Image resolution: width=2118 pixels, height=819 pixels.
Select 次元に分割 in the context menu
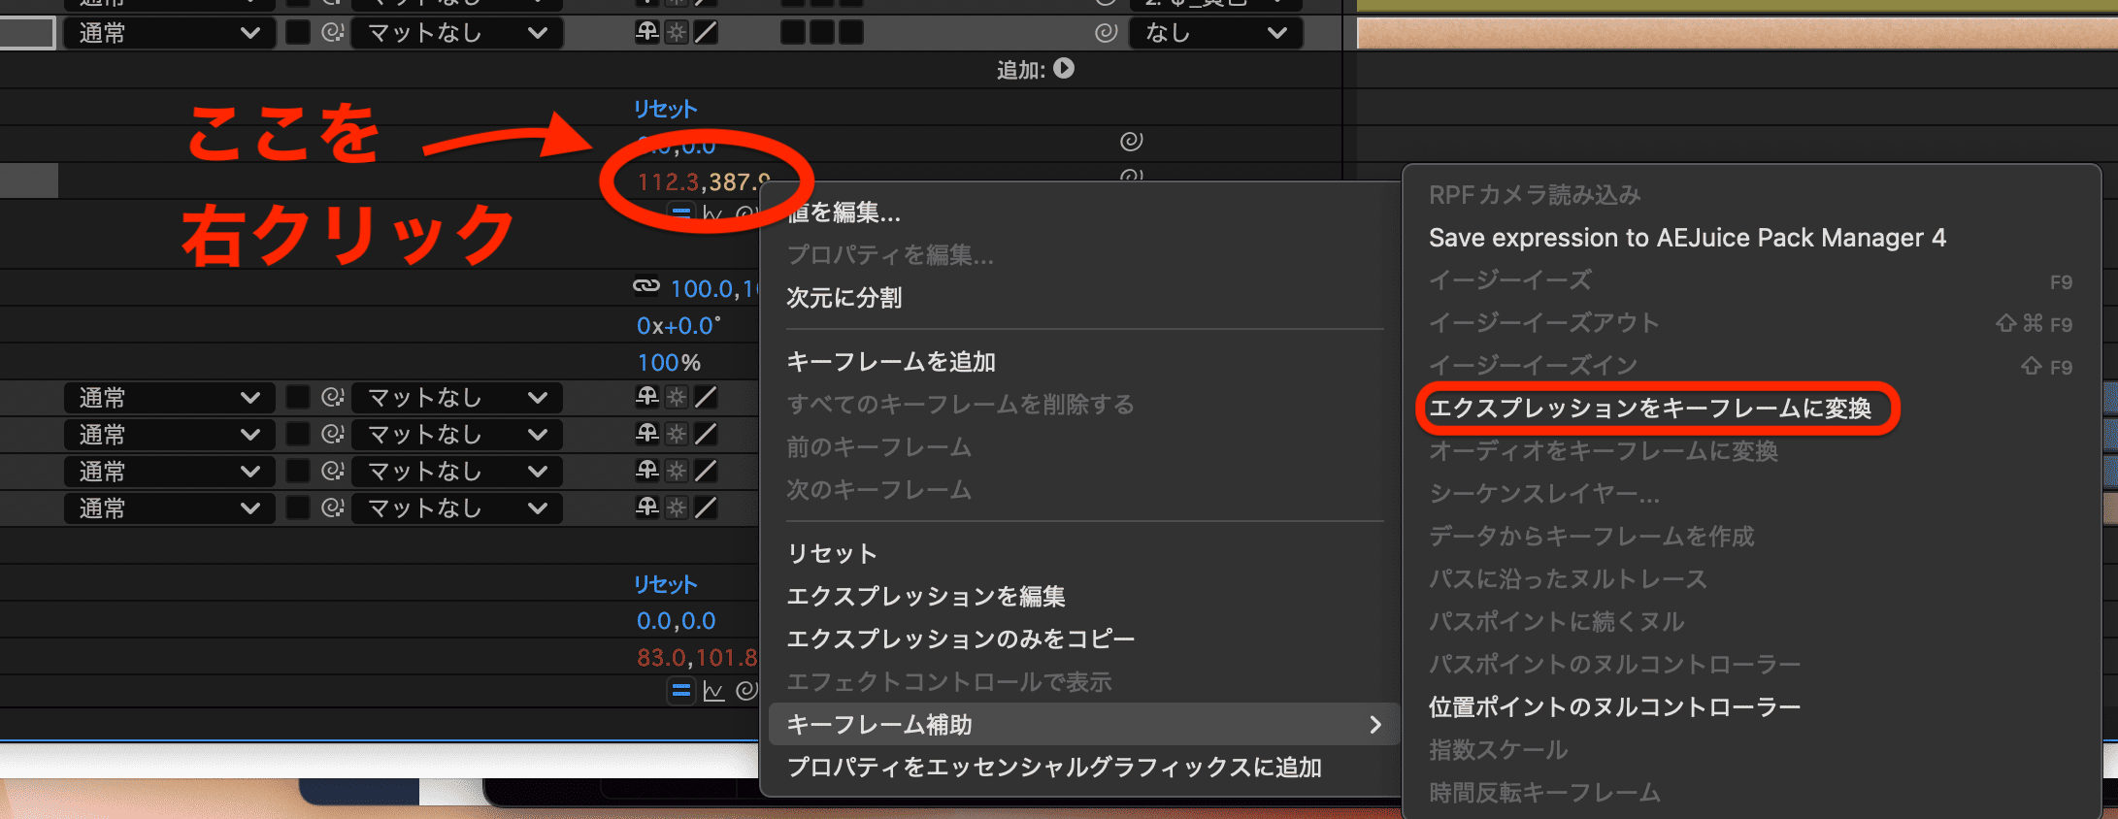pyautogui.click(x=844, y=298)
